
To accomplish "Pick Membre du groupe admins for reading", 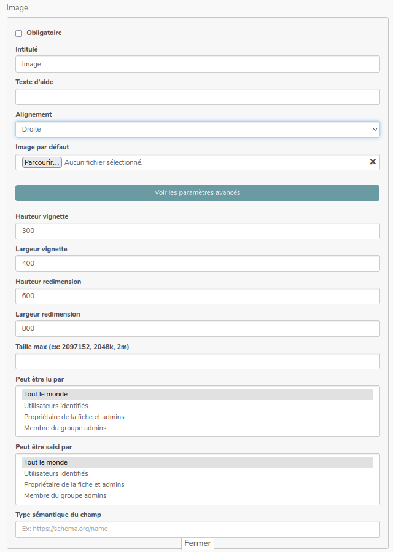I will pos(65,428).
